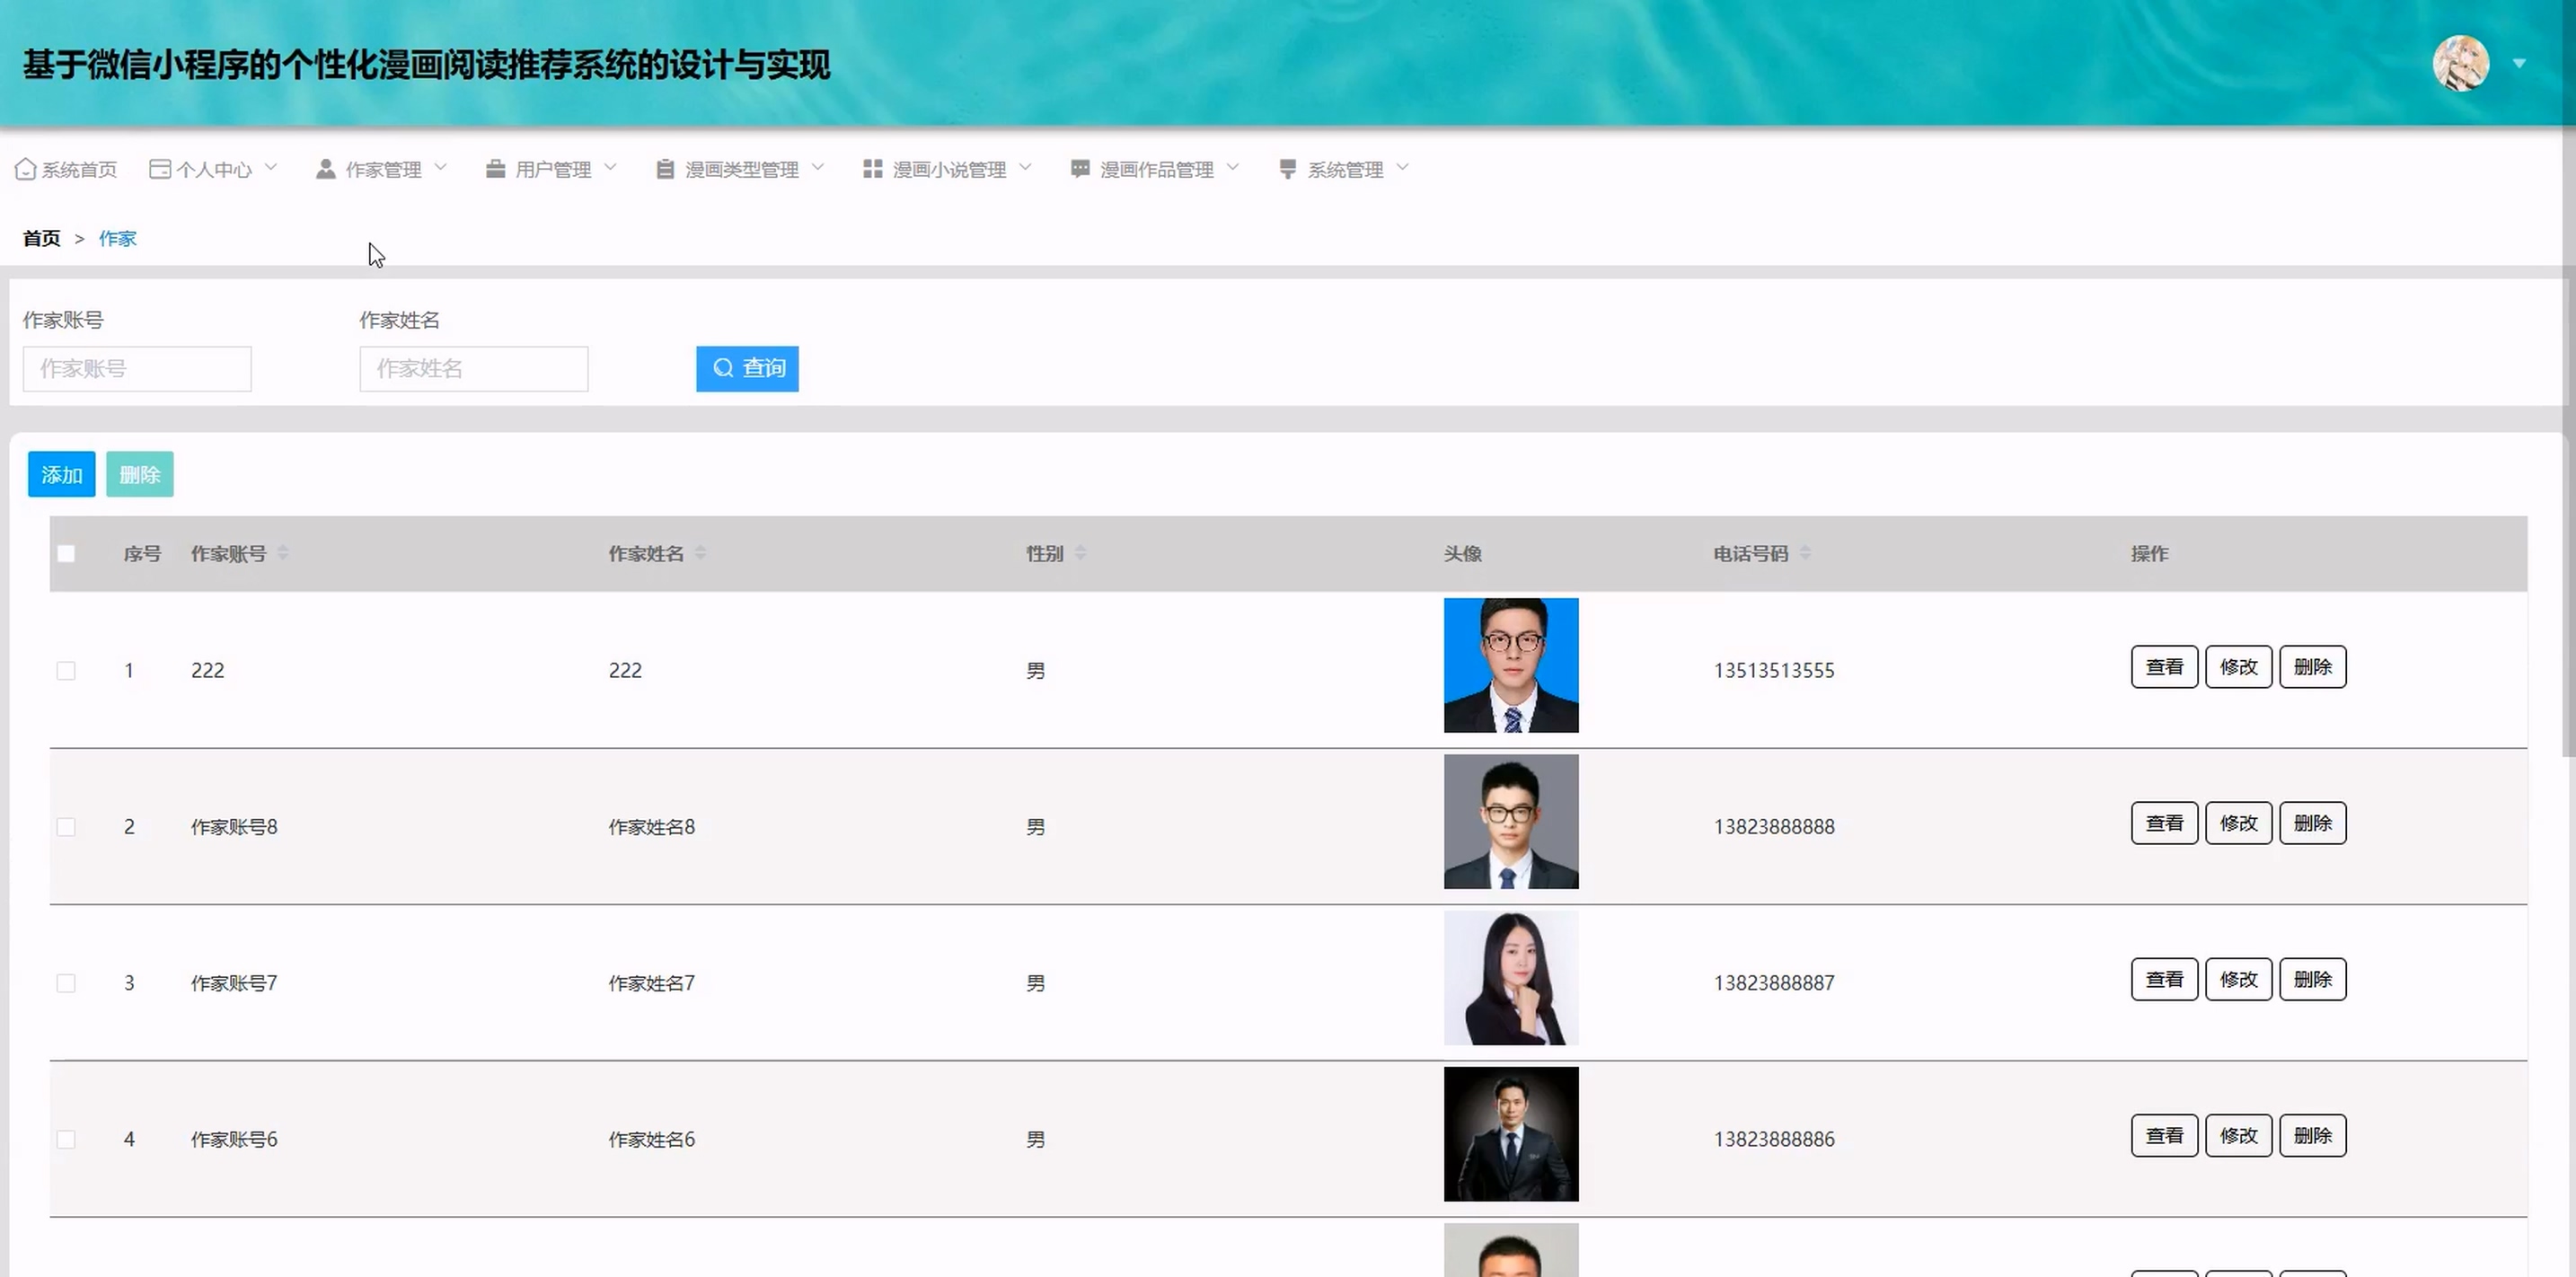This screenshot has height=1277, width=2576.
Task: Click the user avatar in the top-right corner
Action: [2460, 63]
